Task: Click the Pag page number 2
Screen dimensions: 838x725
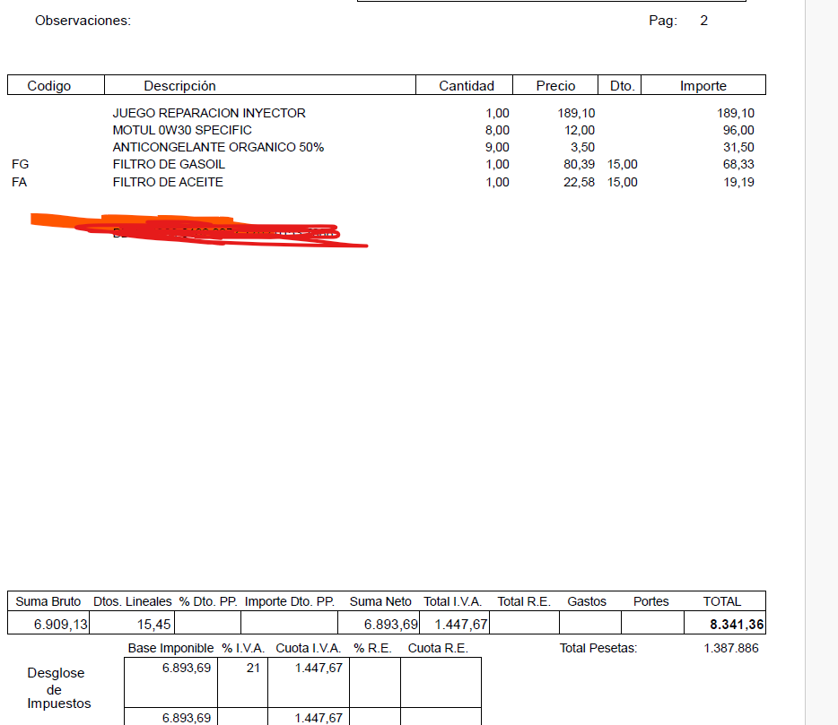Action: tap(703, 21)
